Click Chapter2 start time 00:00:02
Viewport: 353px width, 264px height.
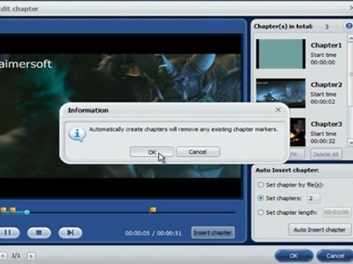pyautogui.click(x=323, y=102)
